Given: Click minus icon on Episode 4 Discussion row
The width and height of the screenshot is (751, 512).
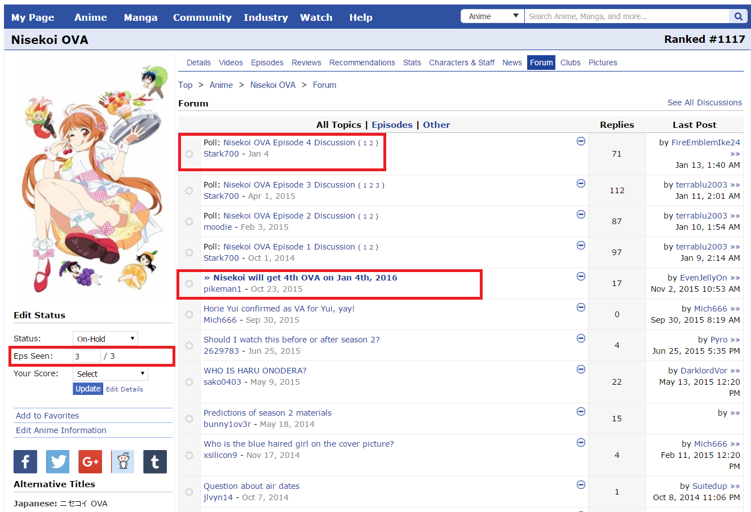Looking at the screenshot, I should pyautogui.click(x=581, y=141).
